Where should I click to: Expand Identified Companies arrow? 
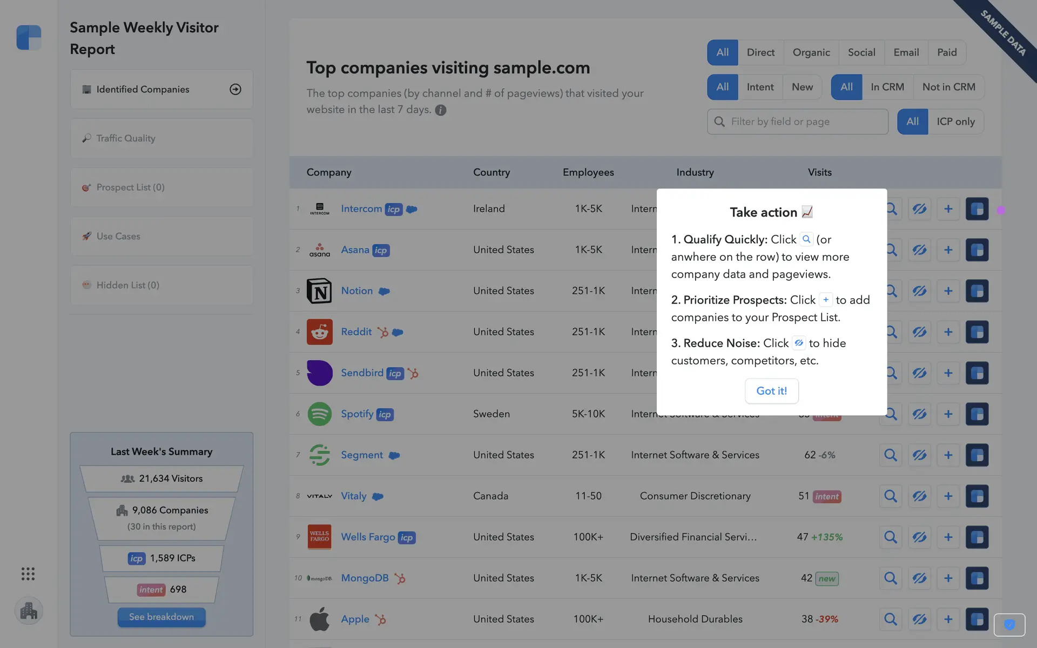[x=235, y=90]
